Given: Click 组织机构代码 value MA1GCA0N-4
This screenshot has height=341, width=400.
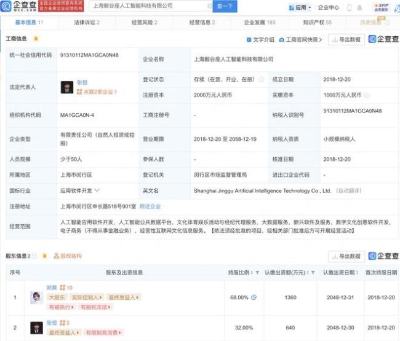Looking at the screenshot, I should [77, 115].
